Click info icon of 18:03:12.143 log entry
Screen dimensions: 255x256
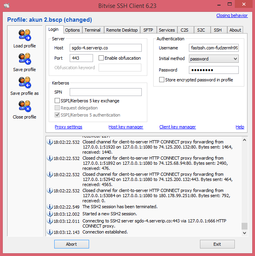click(x=50, y=232)
